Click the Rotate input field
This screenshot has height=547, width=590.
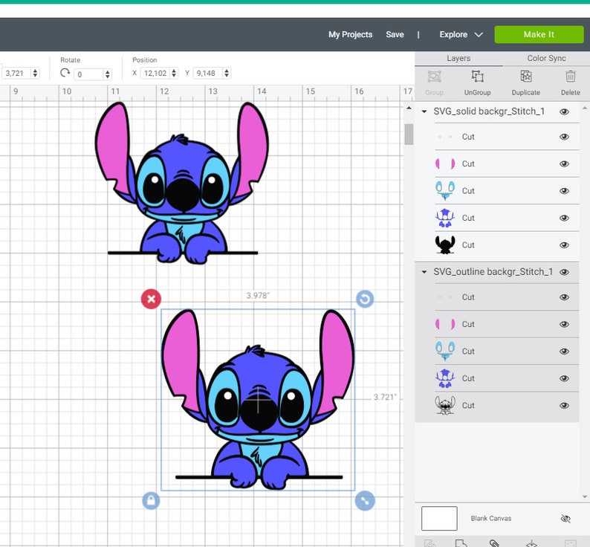89,74
